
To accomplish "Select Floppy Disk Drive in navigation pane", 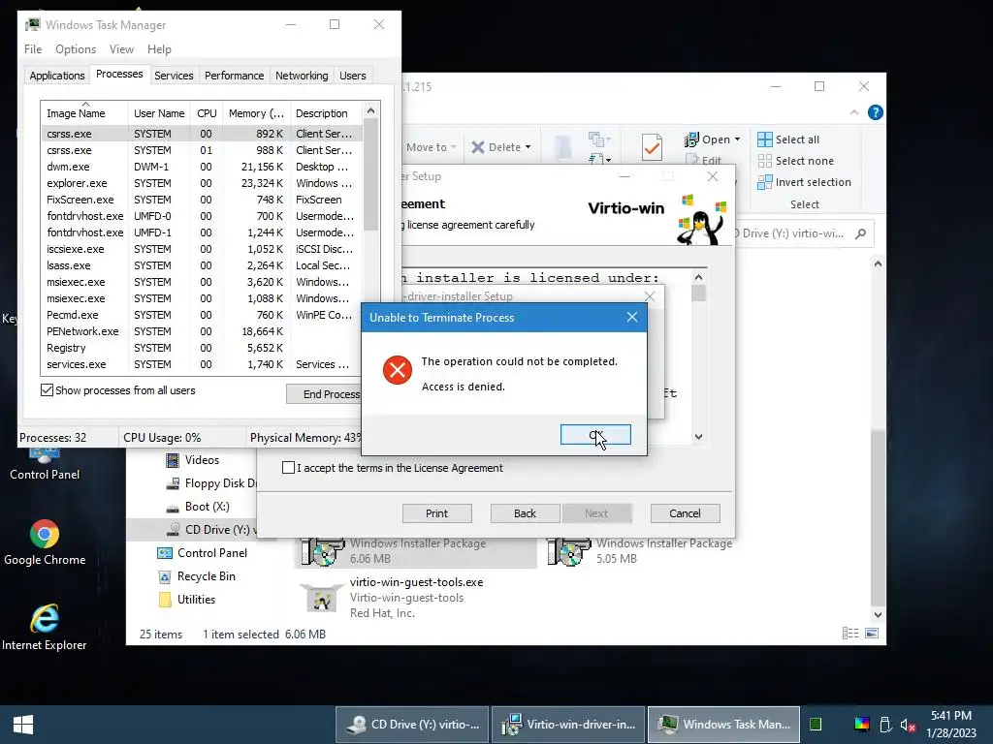I will [211, 483].
